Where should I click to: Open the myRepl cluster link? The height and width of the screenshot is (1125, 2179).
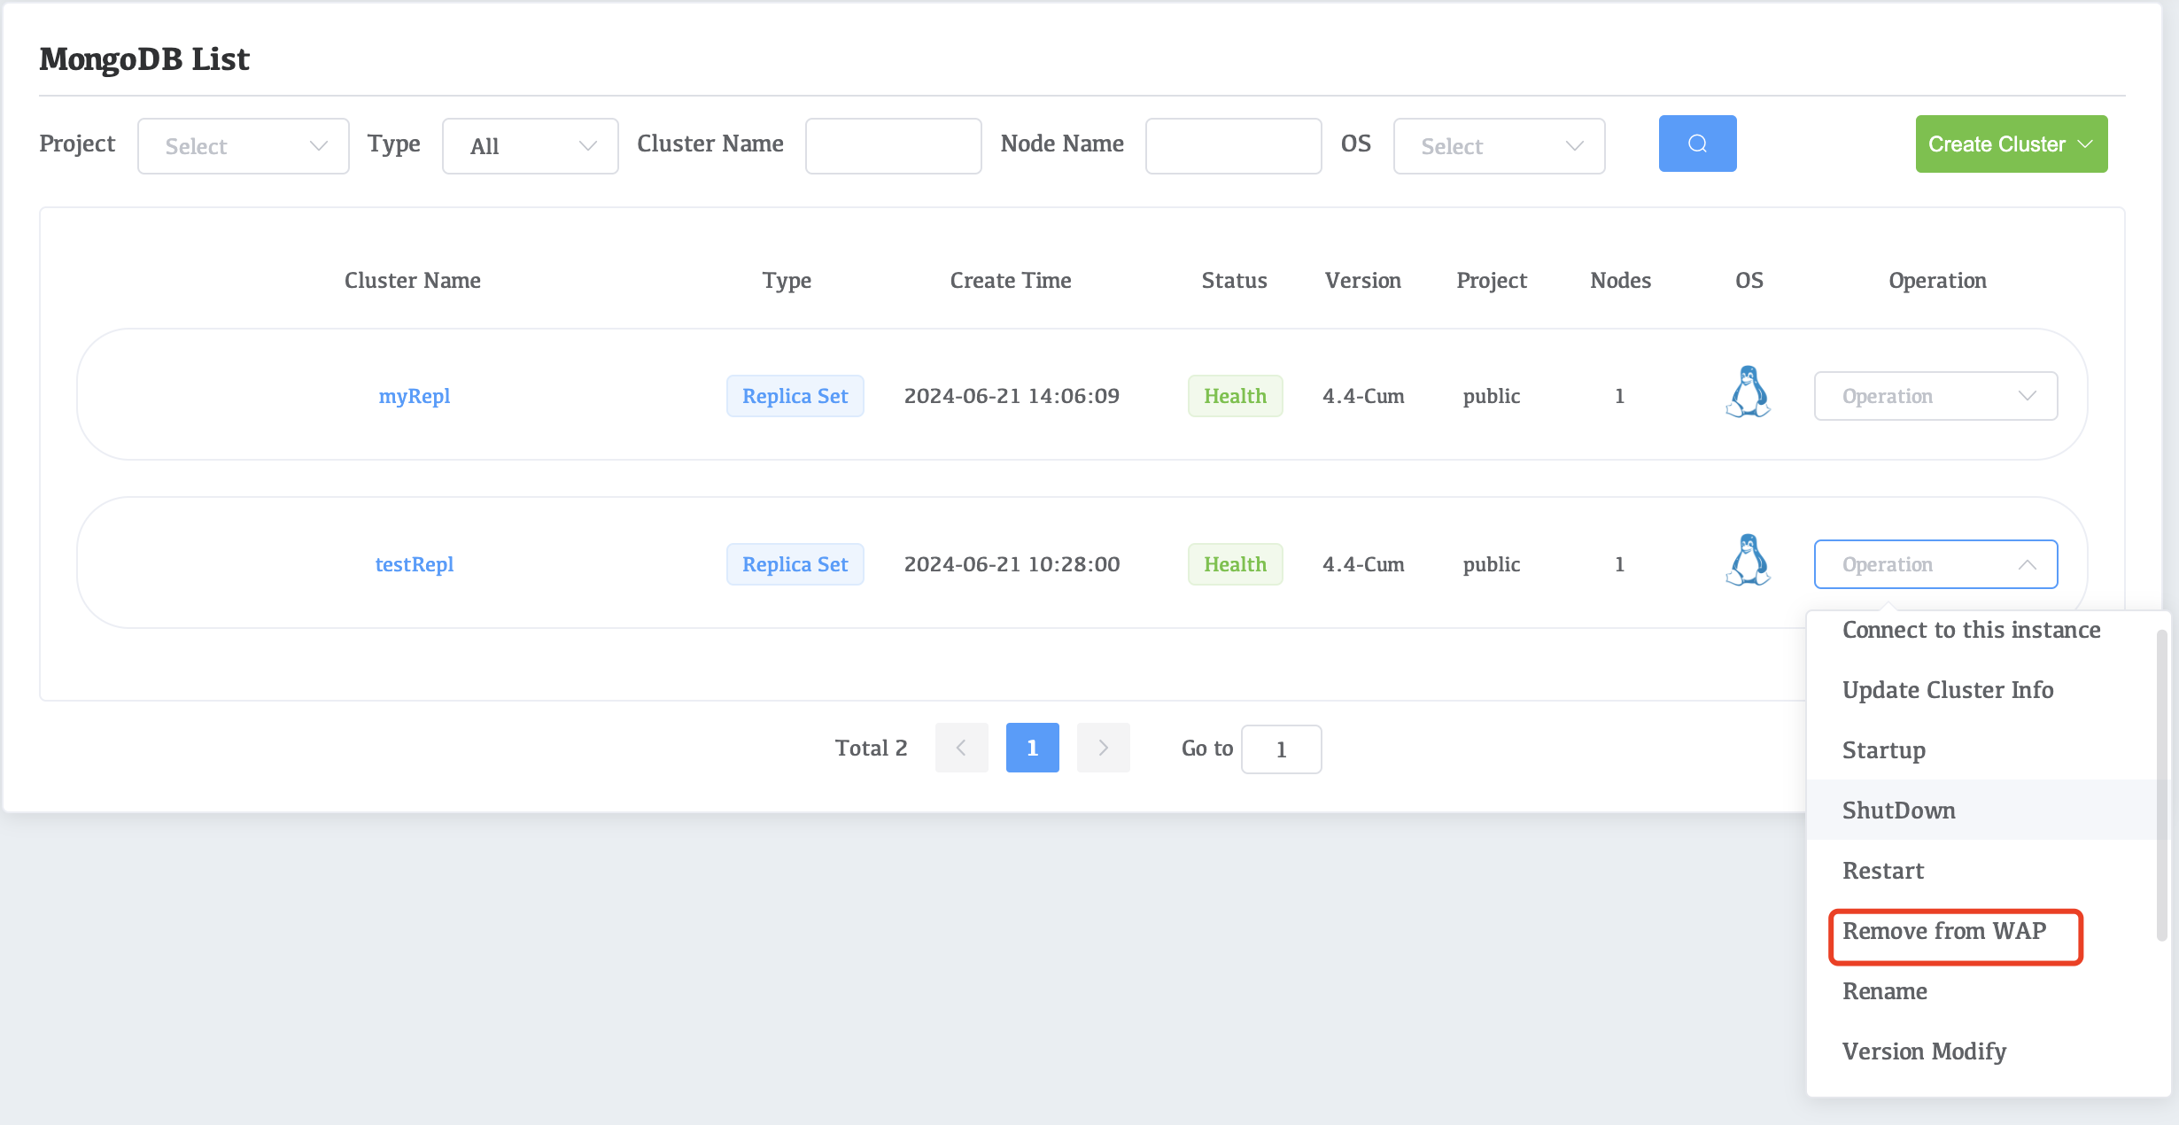pyautogui.click(x=414, y=396)
